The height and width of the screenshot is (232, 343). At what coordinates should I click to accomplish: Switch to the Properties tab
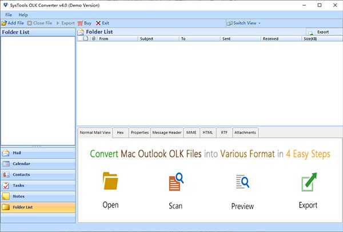pos(139,133)
